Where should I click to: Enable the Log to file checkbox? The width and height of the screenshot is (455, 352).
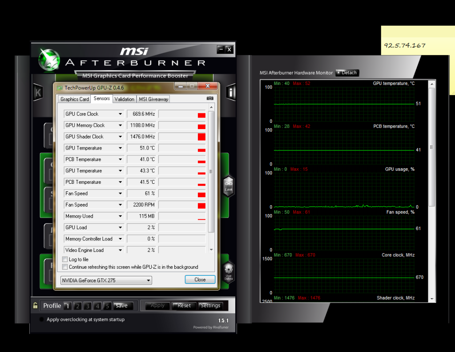click(65, 259)
